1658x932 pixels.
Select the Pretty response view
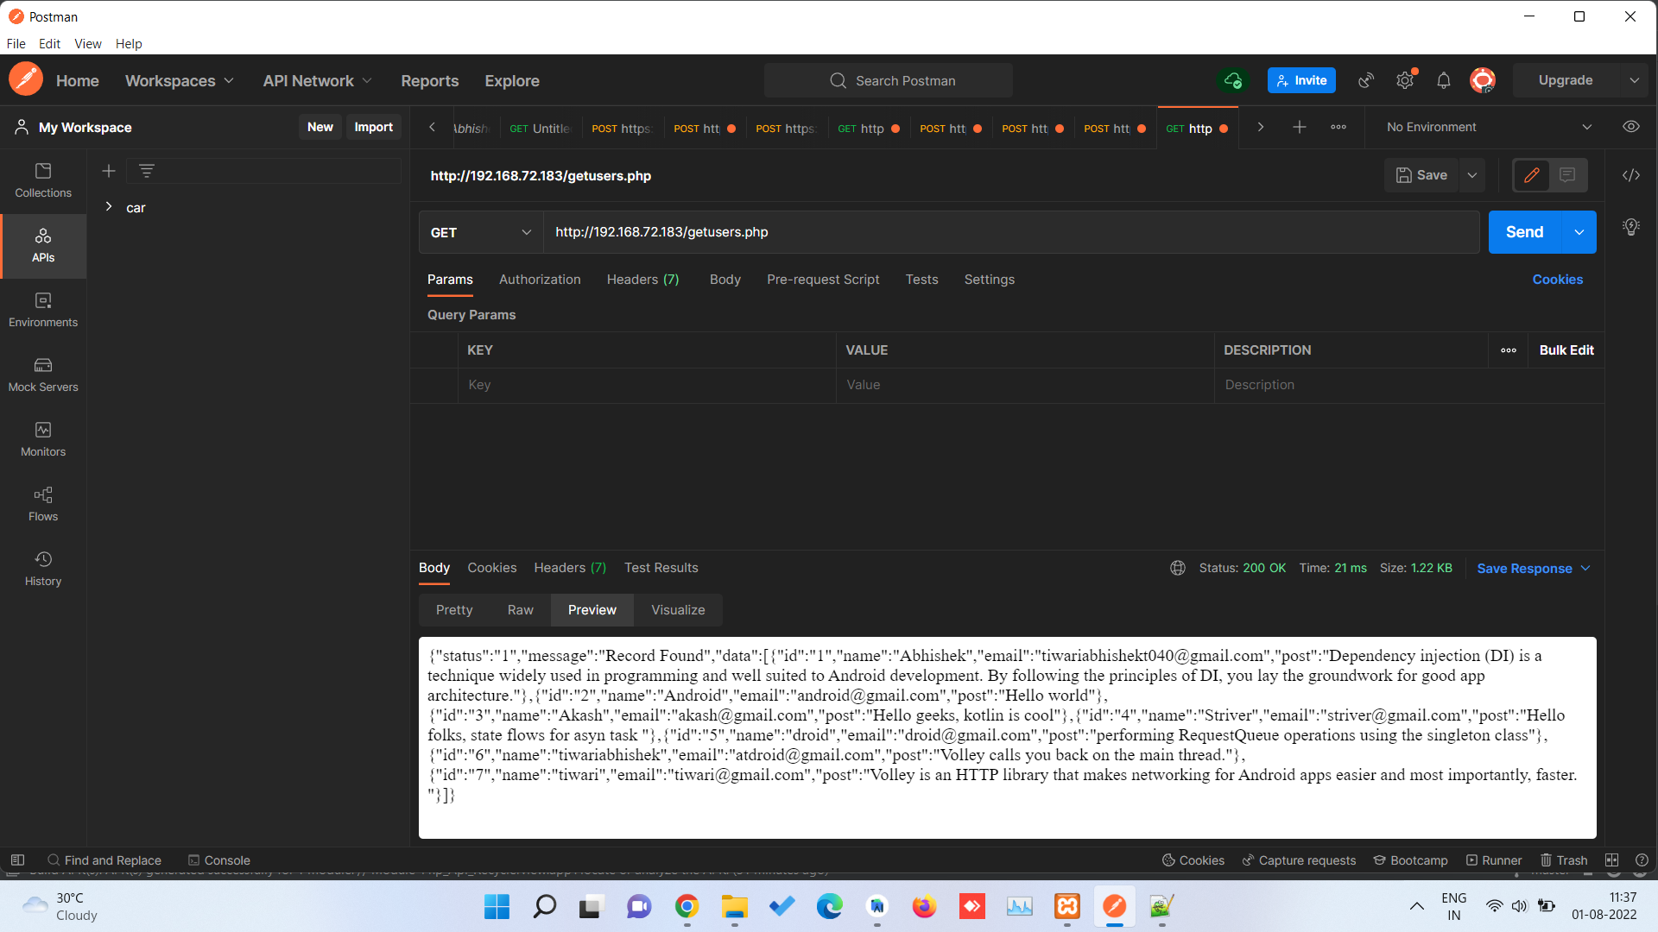454,610
